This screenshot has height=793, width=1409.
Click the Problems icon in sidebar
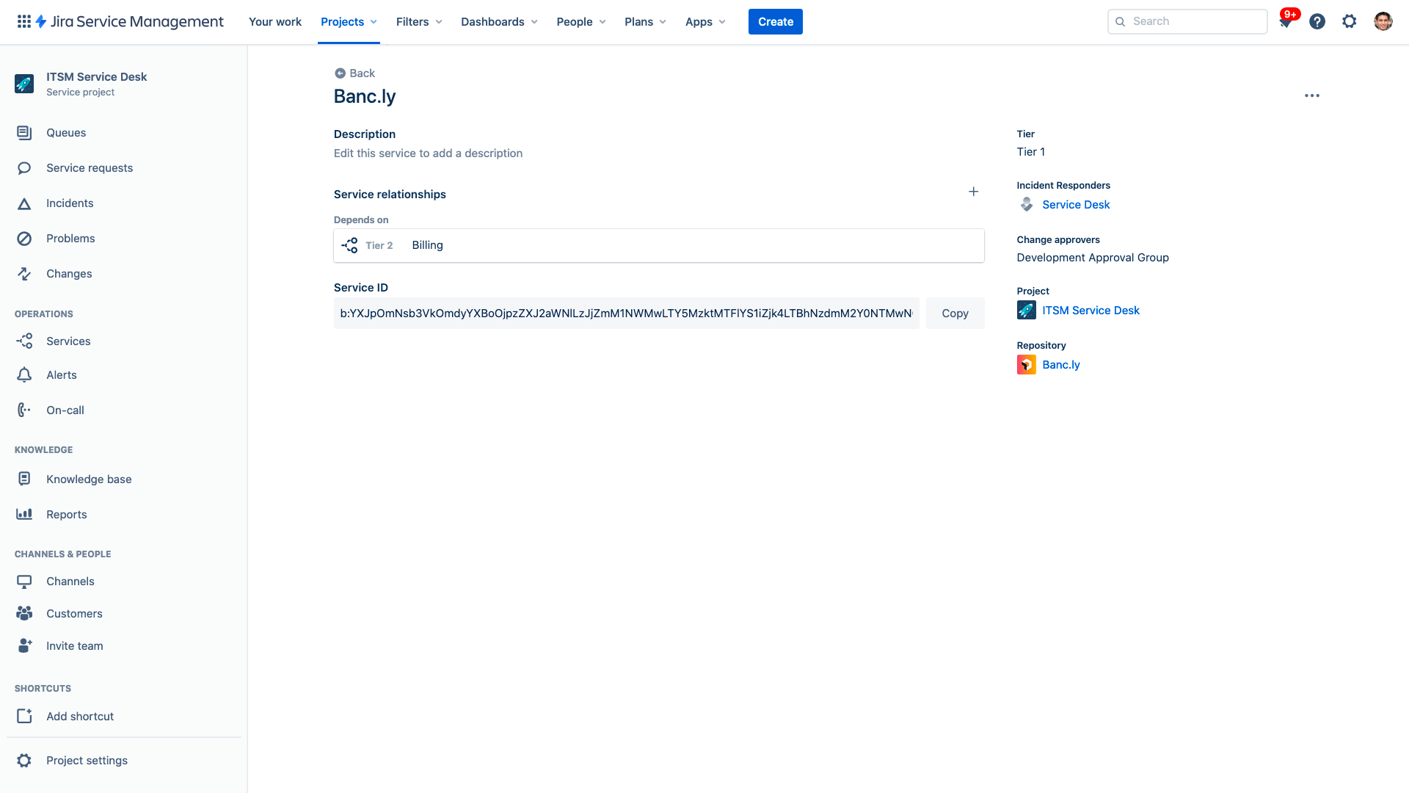click(24, 238)
